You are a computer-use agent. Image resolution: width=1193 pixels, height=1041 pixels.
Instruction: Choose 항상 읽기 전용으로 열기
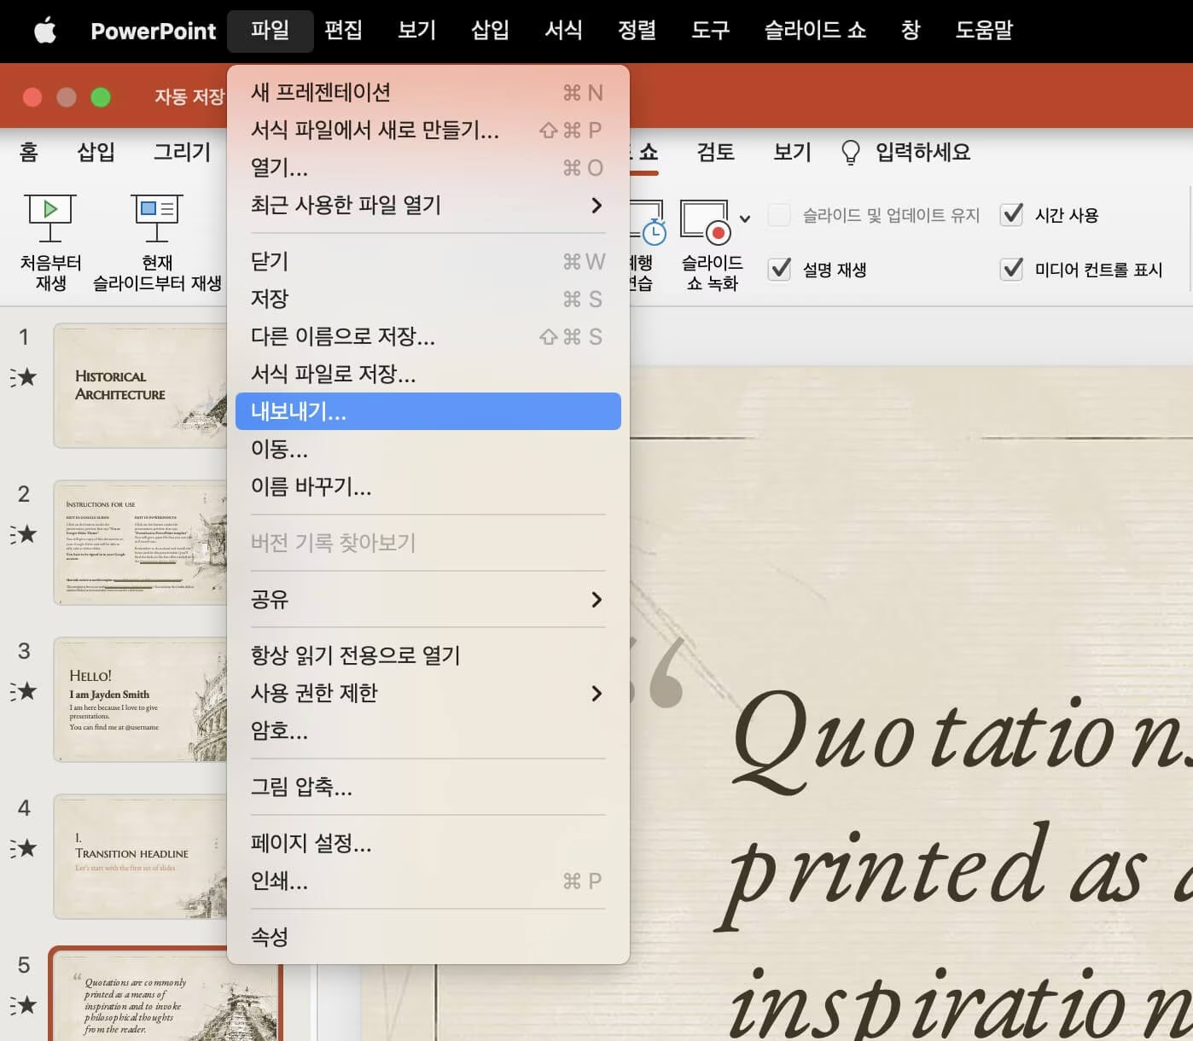coord(428,655)
